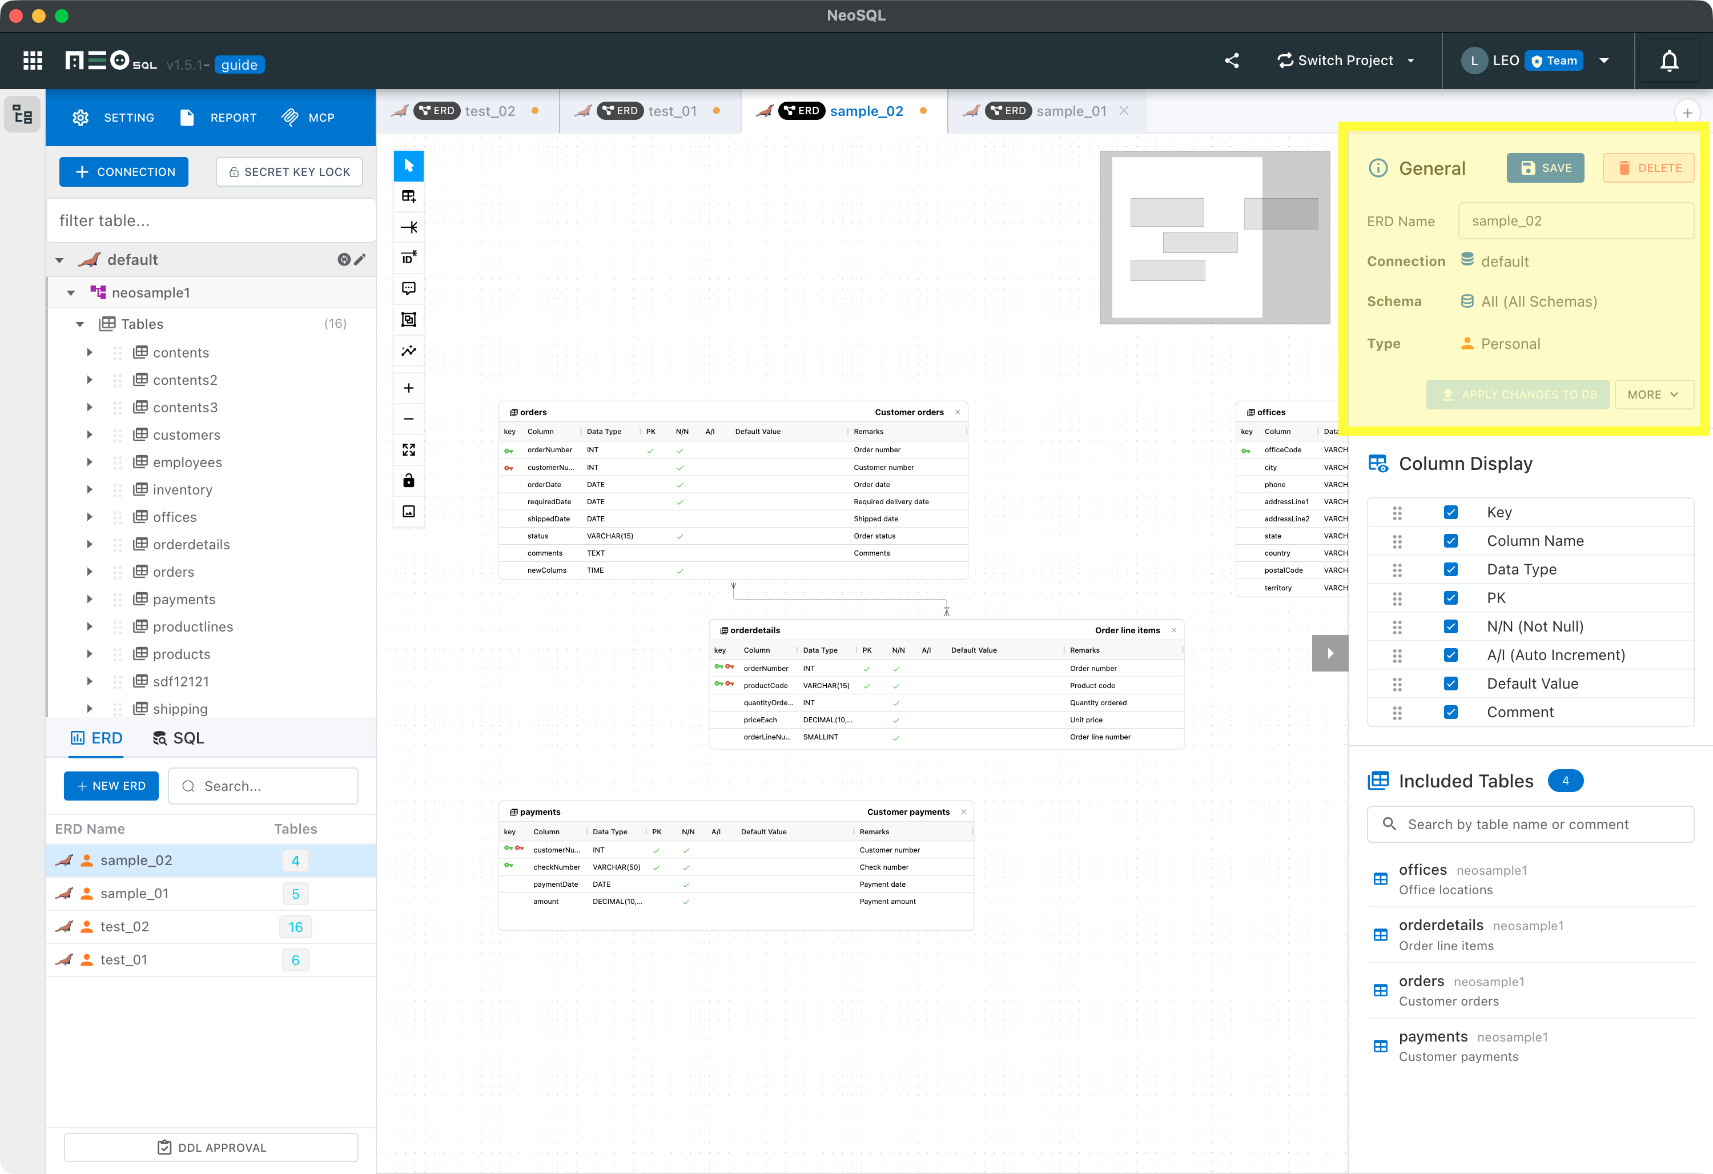Image resolution: width=1713 pixels, height=1174 pixels.
Task: Click the lock canvas icon
Action: (x=409, y=481)
